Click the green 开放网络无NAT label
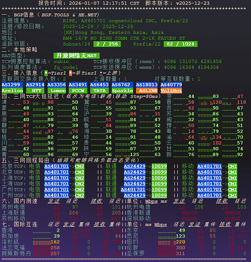Screen dimensions: 251x262 77,56
